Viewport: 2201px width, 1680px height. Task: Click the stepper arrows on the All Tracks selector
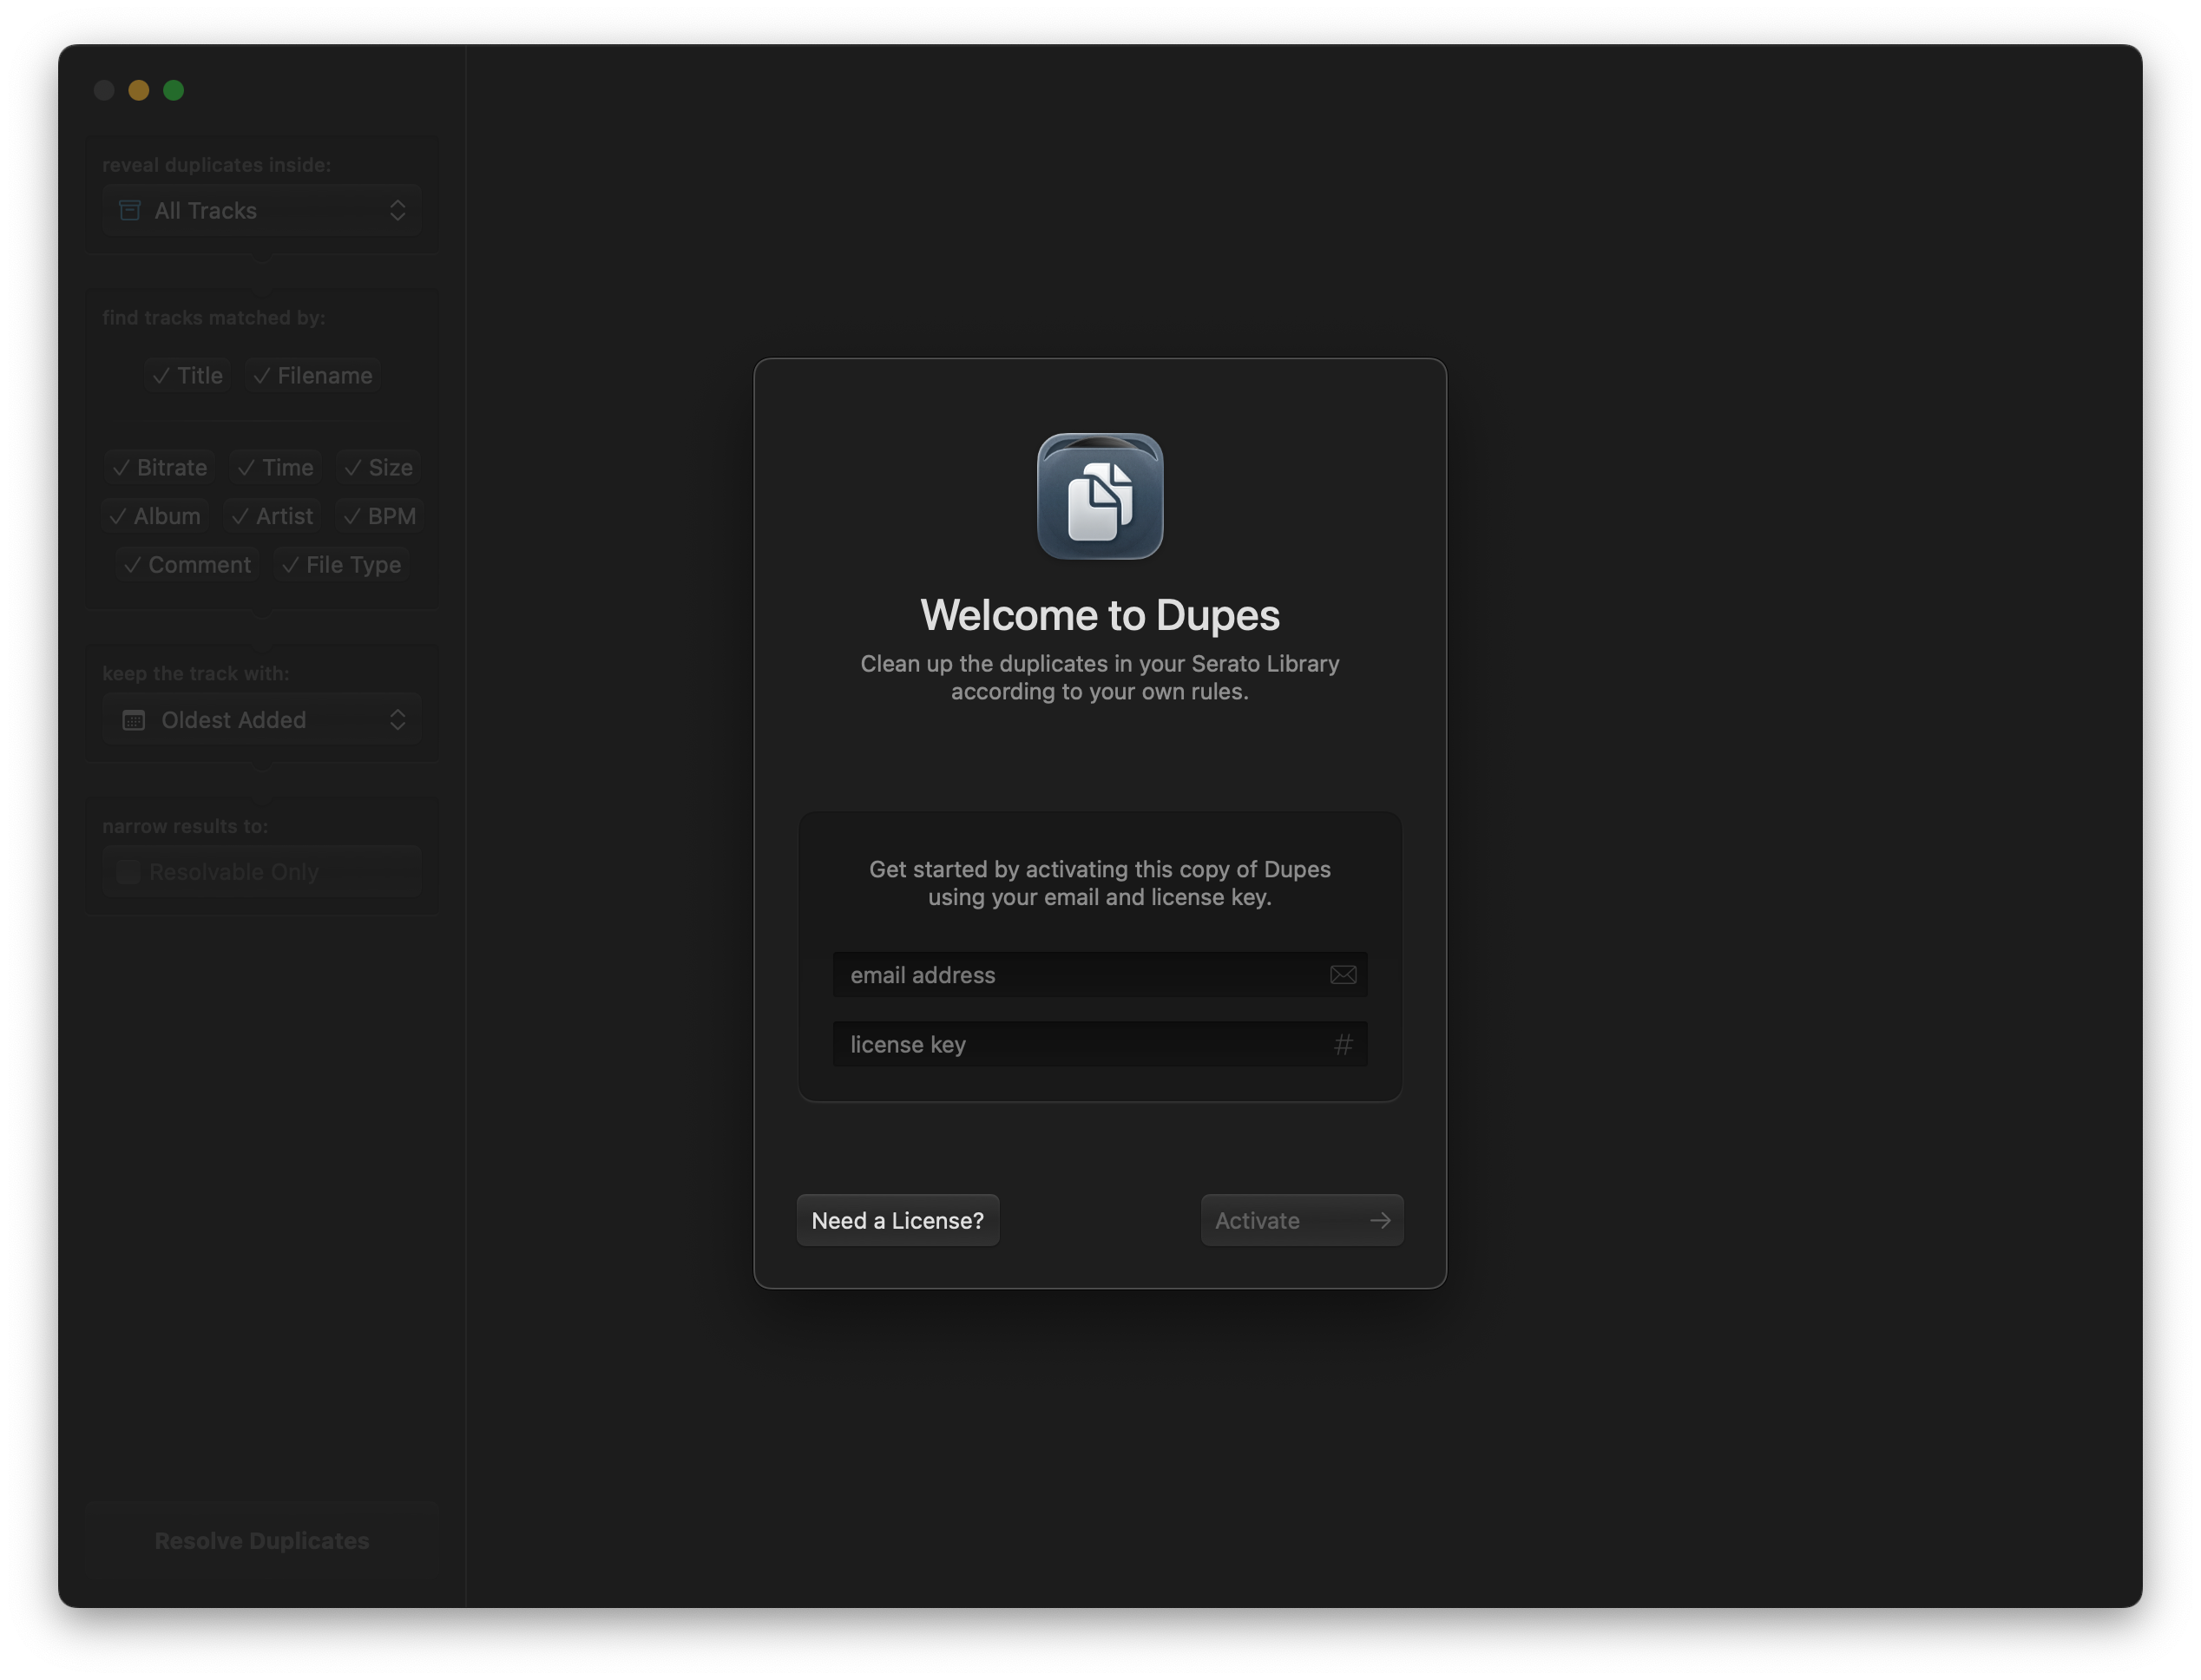[397, 210]
